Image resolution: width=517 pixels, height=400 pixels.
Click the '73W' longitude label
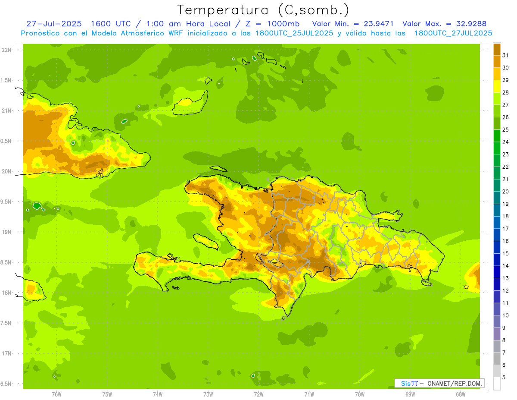[208, 394]
